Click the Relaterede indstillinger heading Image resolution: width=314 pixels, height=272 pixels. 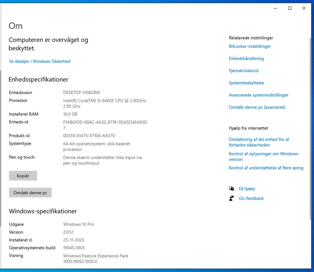[x=251, y=38]
